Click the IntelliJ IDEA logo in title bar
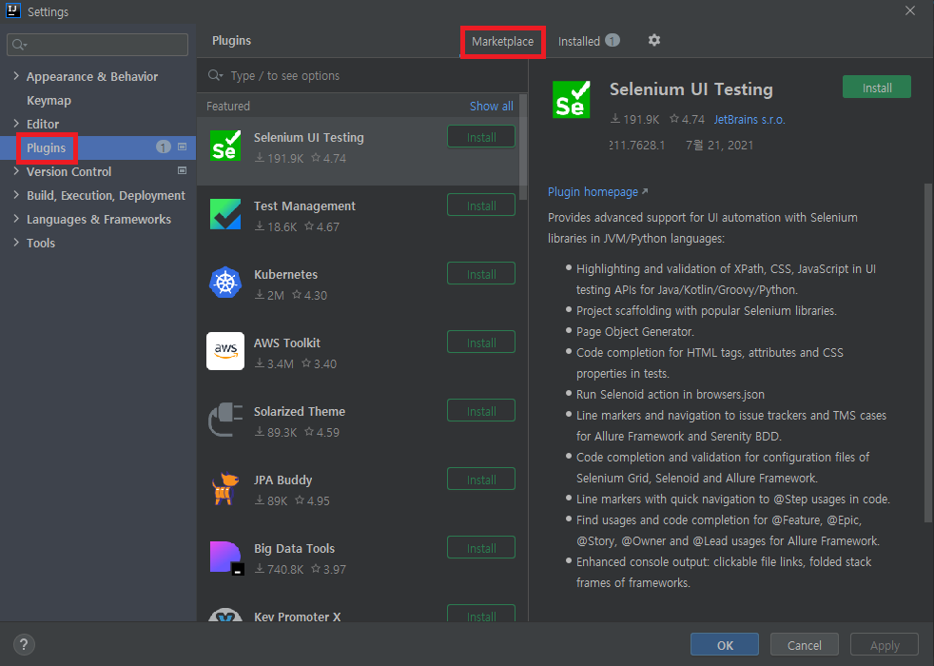 [x=13, y=10]
